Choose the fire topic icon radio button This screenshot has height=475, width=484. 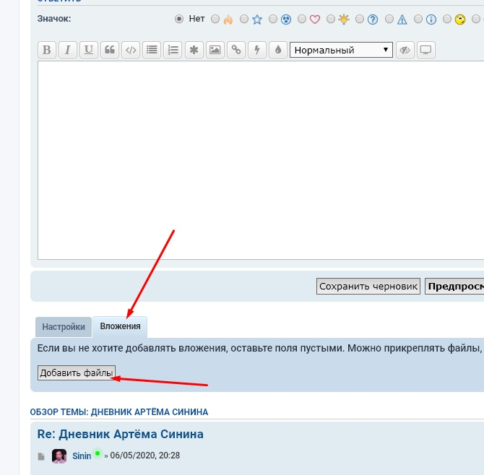tap(215, 19)
